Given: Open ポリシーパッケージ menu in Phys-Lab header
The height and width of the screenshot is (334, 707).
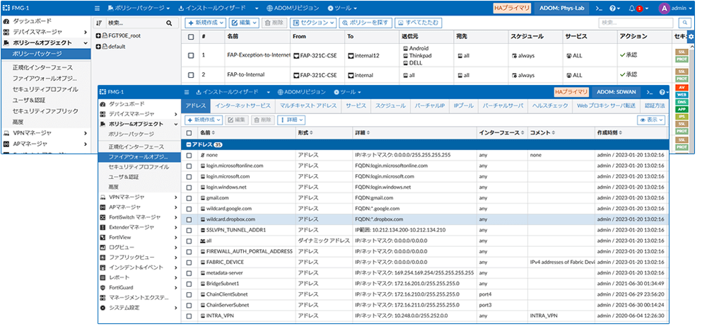Looking at the screenshot, I should click(139, 8).
